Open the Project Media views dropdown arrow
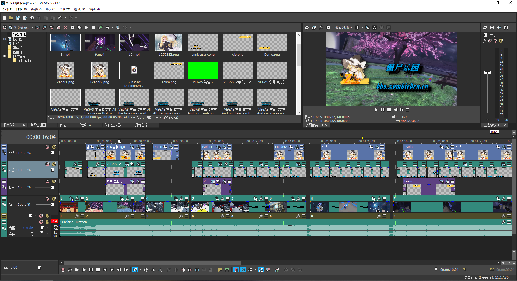This screenshot has height=281, width=517. click(113, 27)
